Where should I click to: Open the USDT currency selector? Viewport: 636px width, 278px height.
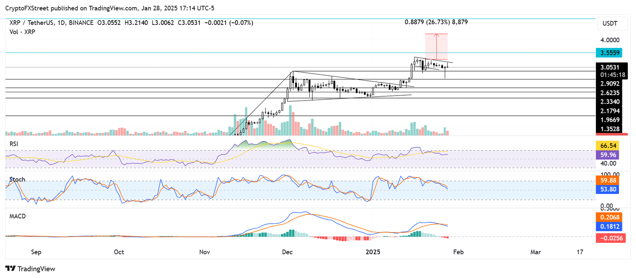point(613,24)
